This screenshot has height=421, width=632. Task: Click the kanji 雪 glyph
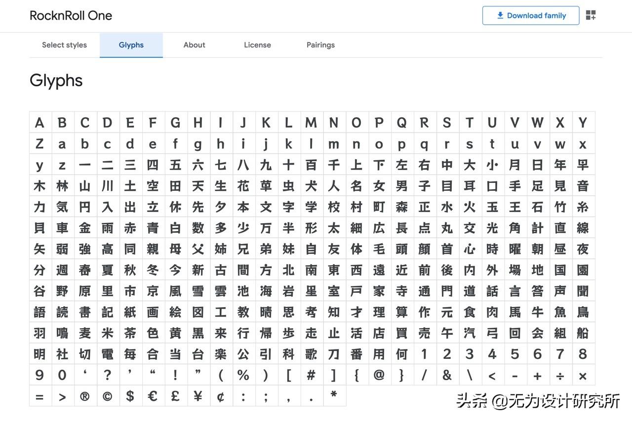point(198,291)
